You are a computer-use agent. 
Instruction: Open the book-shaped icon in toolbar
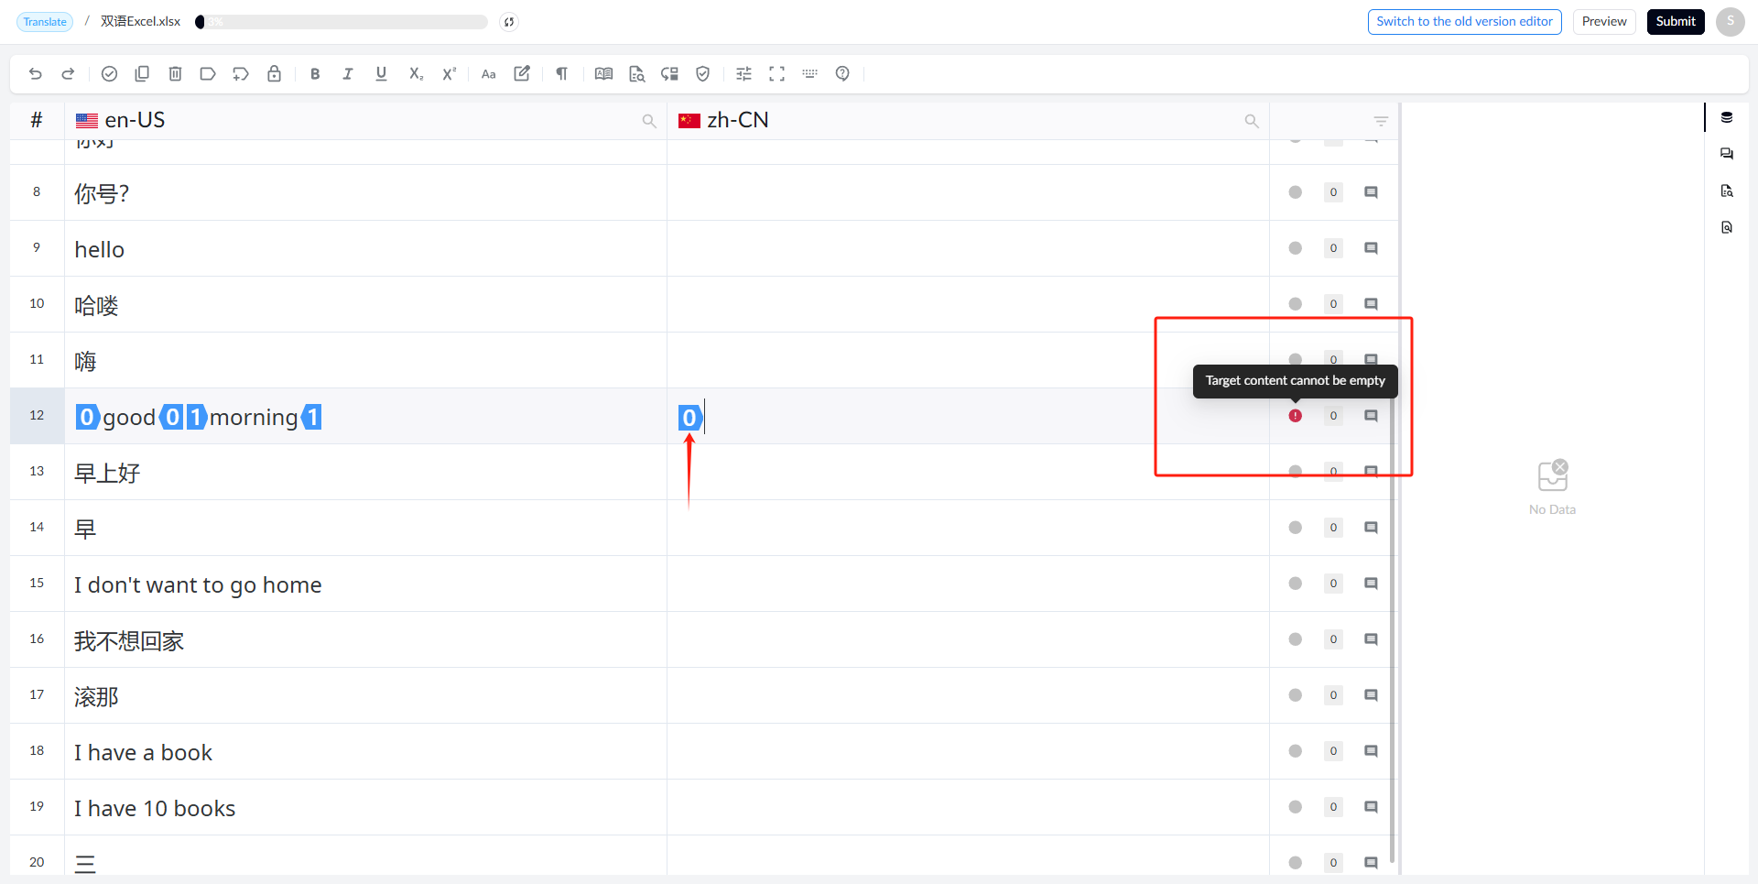603,73
